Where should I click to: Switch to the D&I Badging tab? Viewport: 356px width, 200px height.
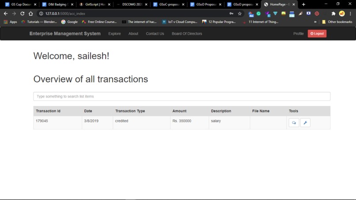point(57,4)
